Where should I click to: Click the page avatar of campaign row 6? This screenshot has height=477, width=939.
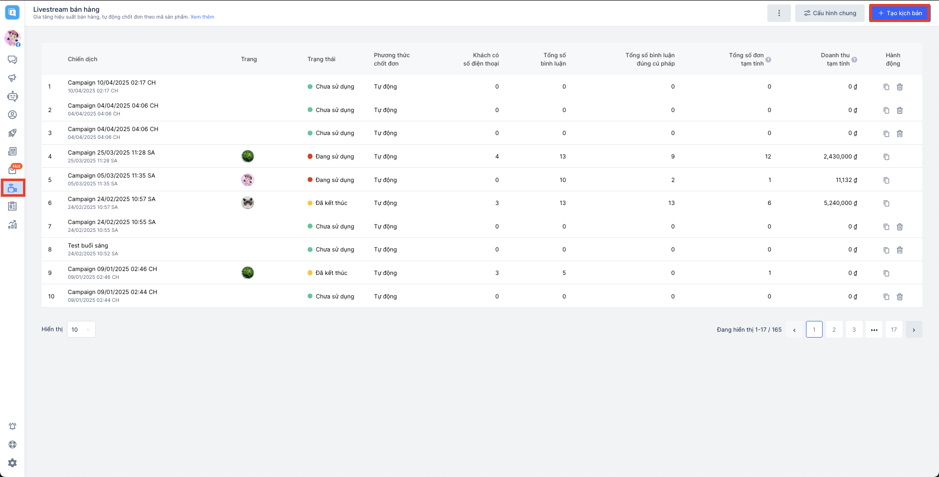point(248,203)
